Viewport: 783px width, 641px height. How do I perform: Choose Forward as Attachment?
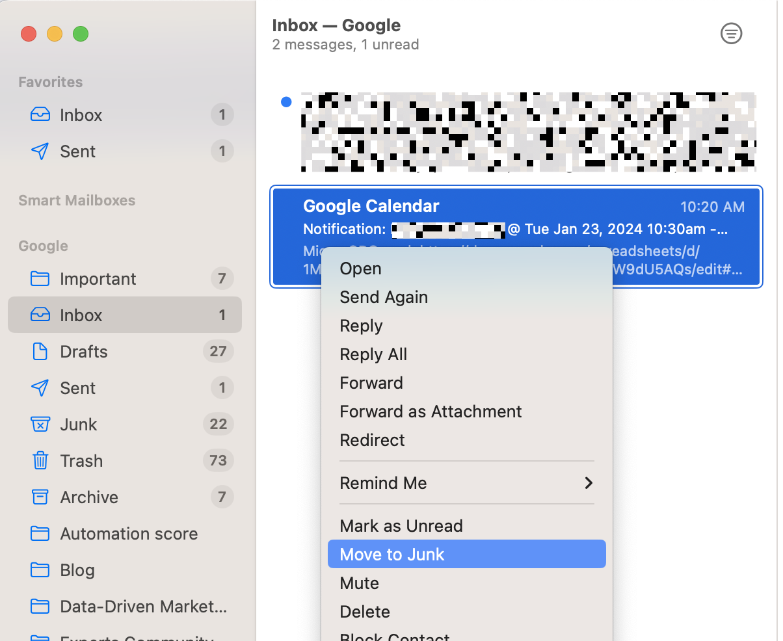467,412
